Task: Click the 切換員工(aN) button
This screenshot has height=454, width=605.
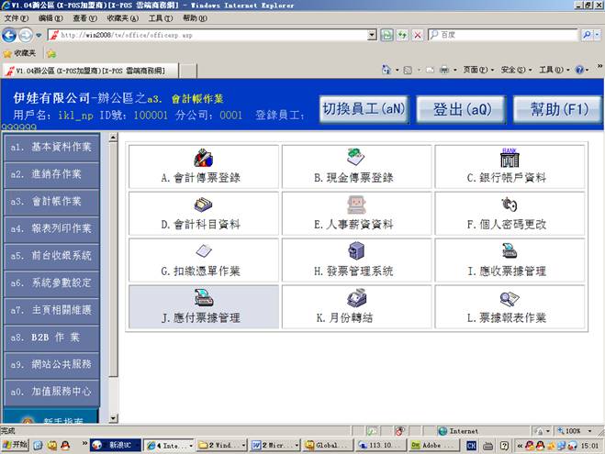Action: tap(363, 108)
